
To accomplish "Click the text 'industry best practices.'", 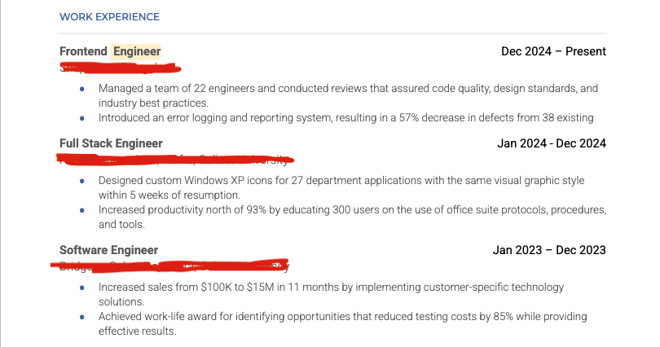I will coord(153,103).
